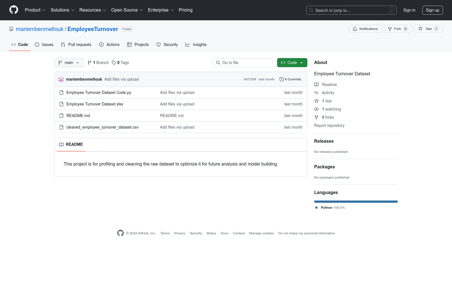
Task: Open the Employee Turnover Dataset.xlsx file
Action: tap(95, 104)
